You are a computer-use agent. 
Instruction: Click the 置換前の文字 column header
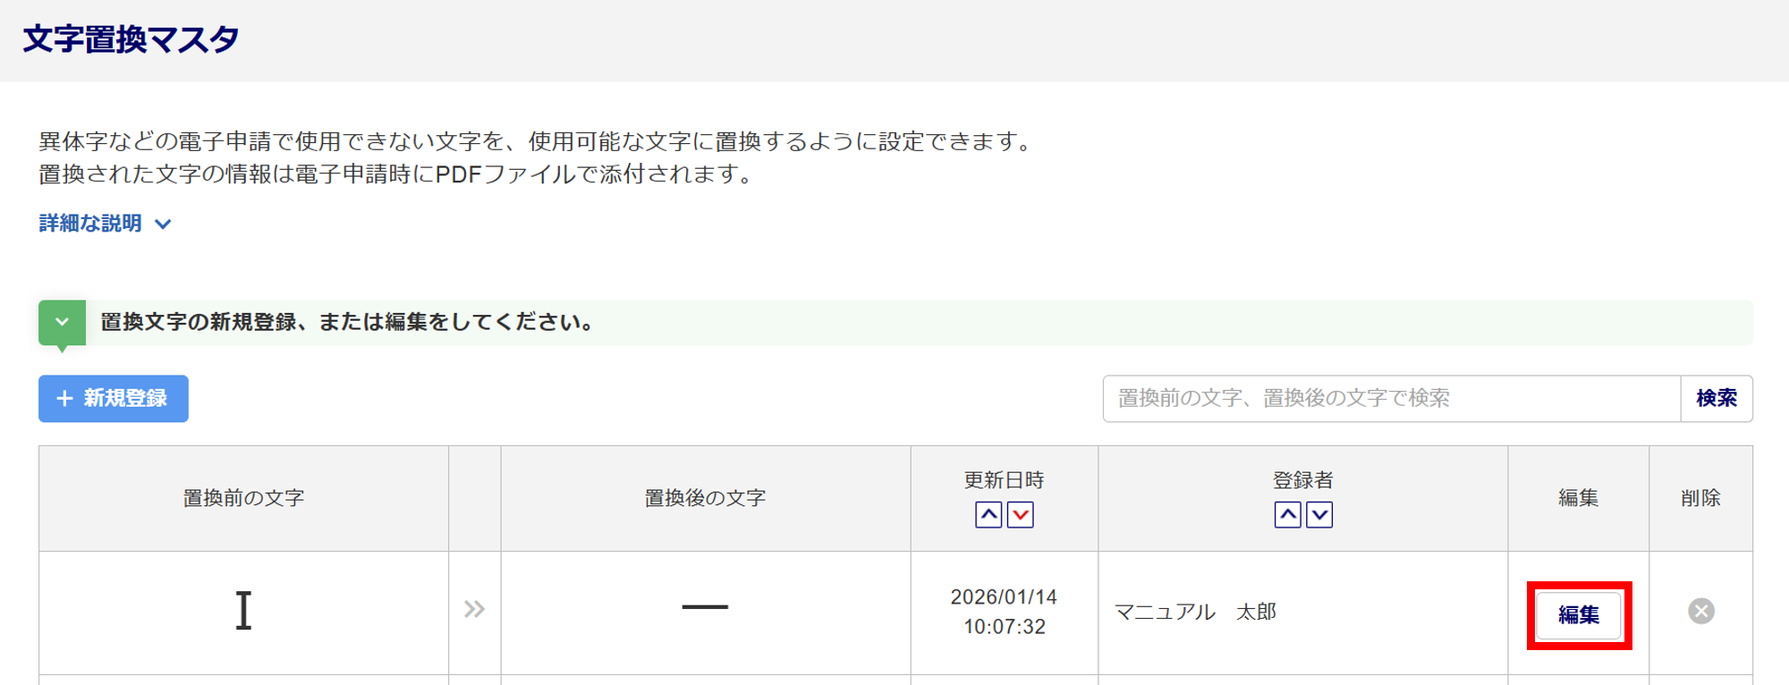pyautogui.click(x=243, y=498)
